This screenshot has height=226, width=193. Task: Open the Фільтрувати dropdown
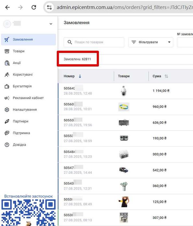[151, 42]
